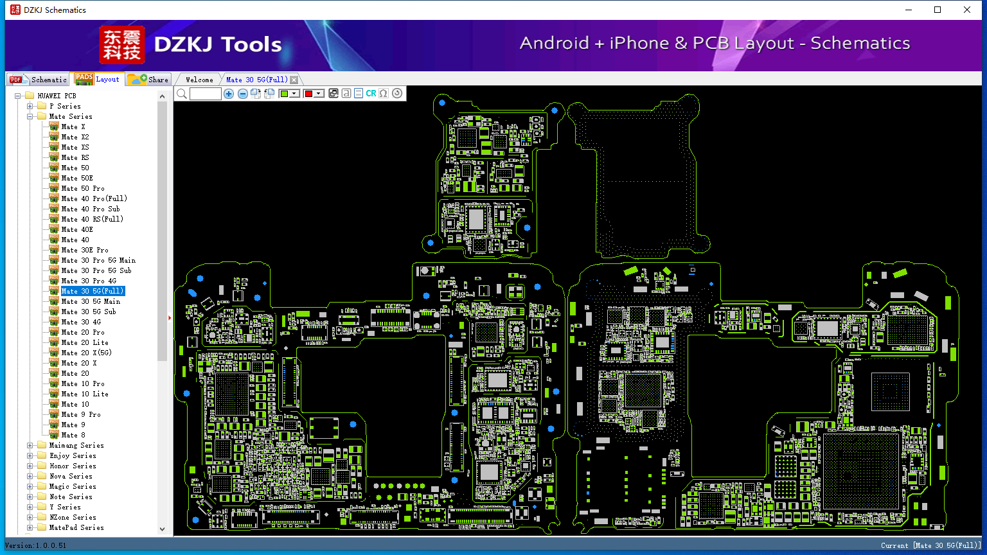This screenshot has width=987, height=555.
Task: Open the Mate 10 Pro layout
Action: coord(83,383)
